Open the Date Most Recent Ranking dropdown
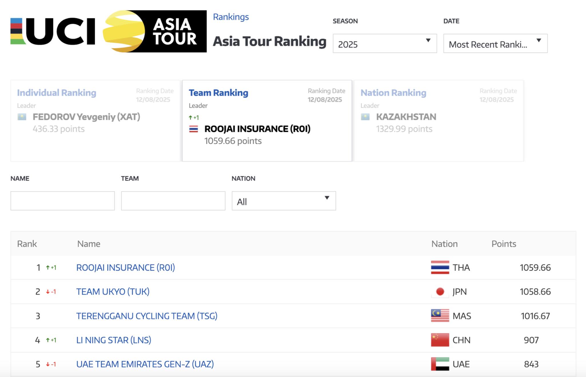The height and width of the screenshot is (377, 586). pyautogui.click(x=495, y=43)
